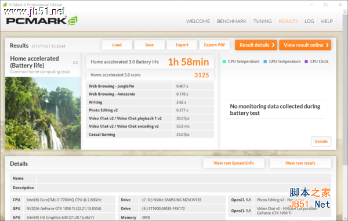Screen dimensions: 348x221
Task: Click the Description input field
Action: [x=184, y=188]
